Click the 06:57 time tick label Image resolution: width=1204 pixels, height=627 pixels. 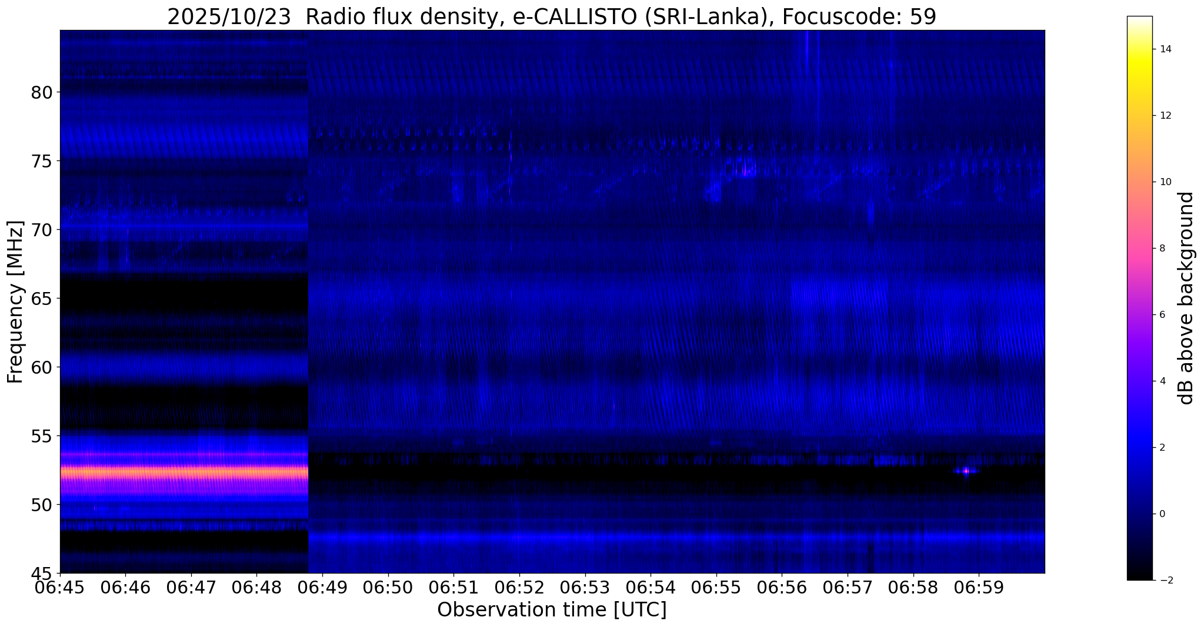pyautogui.click(x=848, y=587)
